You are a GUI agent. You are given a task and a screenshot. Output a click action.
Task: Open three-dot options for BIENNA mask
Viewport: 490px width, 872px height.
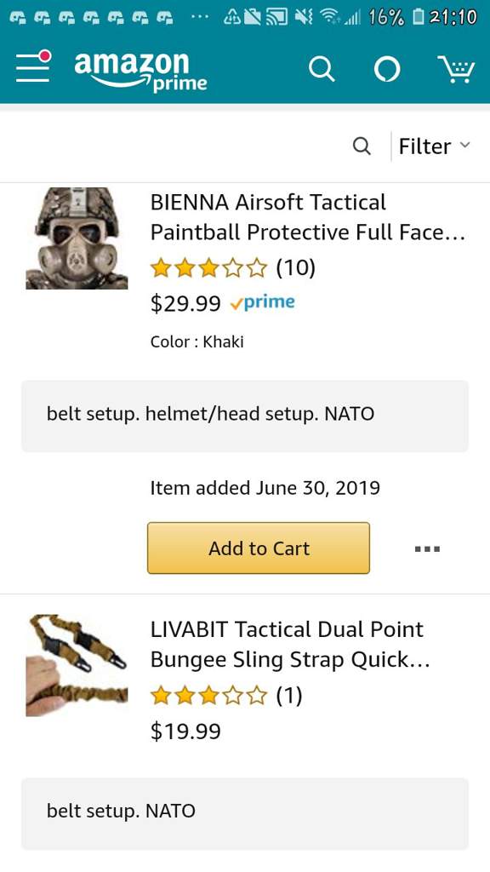tap(427, 549)
